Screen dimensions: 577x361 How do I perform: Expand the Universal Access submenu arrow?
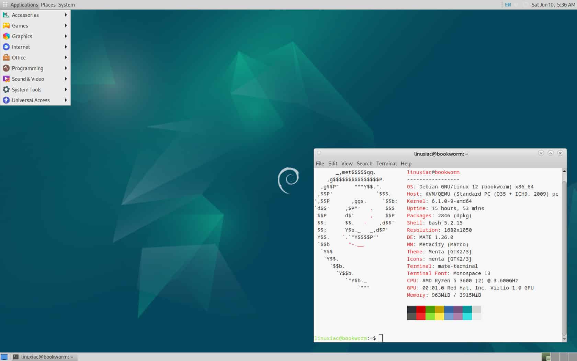point(66,100)
